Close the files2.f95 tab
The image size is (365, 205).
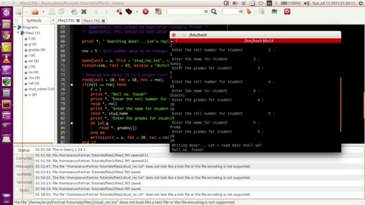[78, 20]
